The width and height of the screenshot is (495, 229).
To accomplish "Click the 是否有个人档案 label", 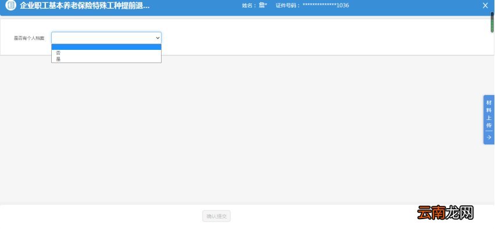I will 29,38.
